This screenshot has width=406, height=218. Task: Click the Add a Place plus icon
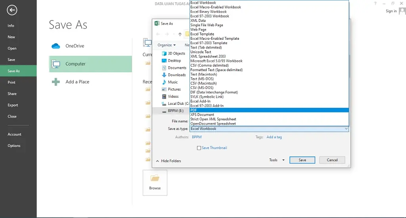pyautogui.click(x=56, y=82)
